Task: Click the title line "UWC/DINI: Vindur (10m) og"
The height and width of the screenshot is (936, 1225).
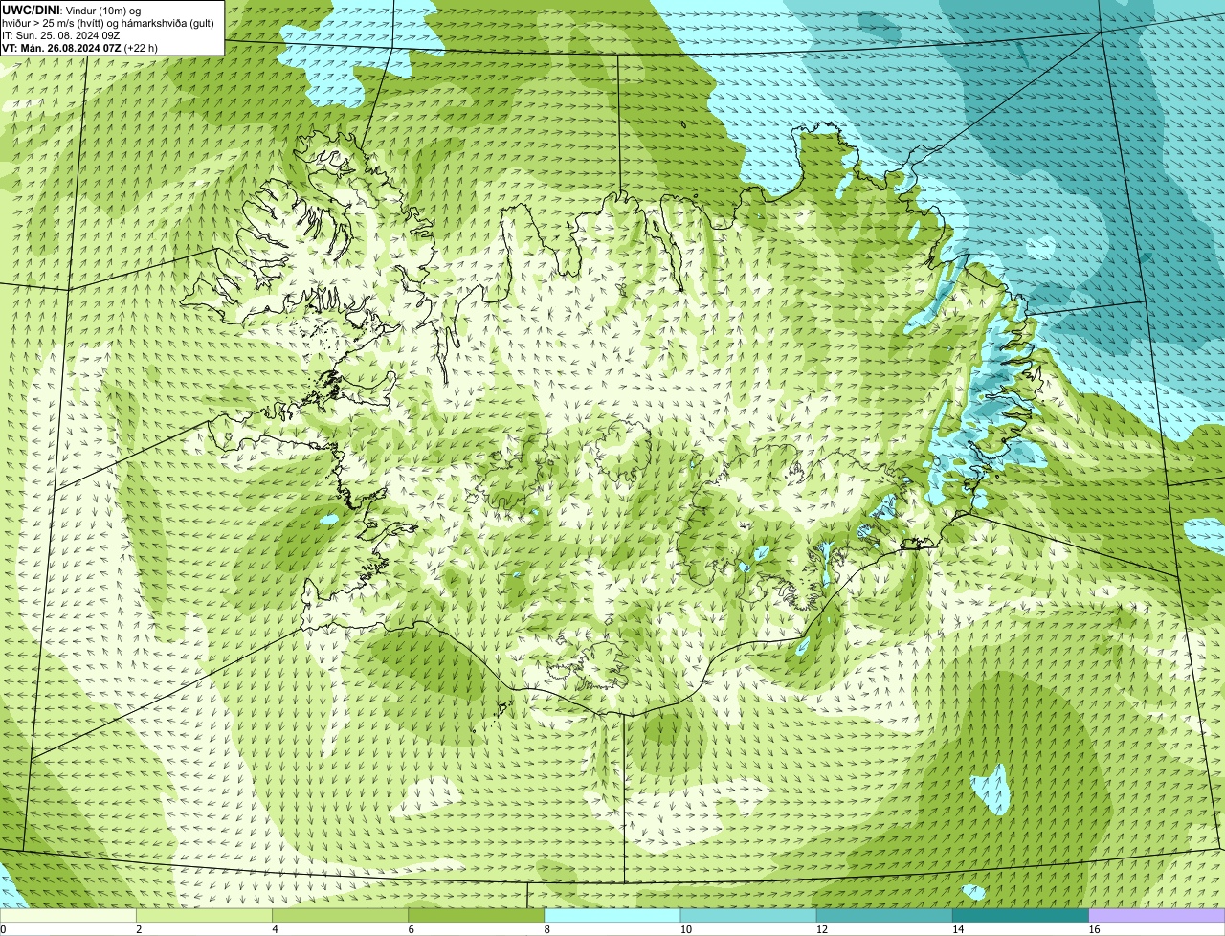Action: [x=71, y=10]
